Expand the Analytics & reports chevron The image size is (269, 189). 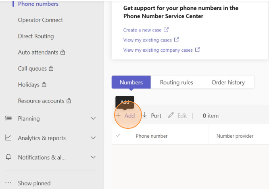[x=93, y=138]
